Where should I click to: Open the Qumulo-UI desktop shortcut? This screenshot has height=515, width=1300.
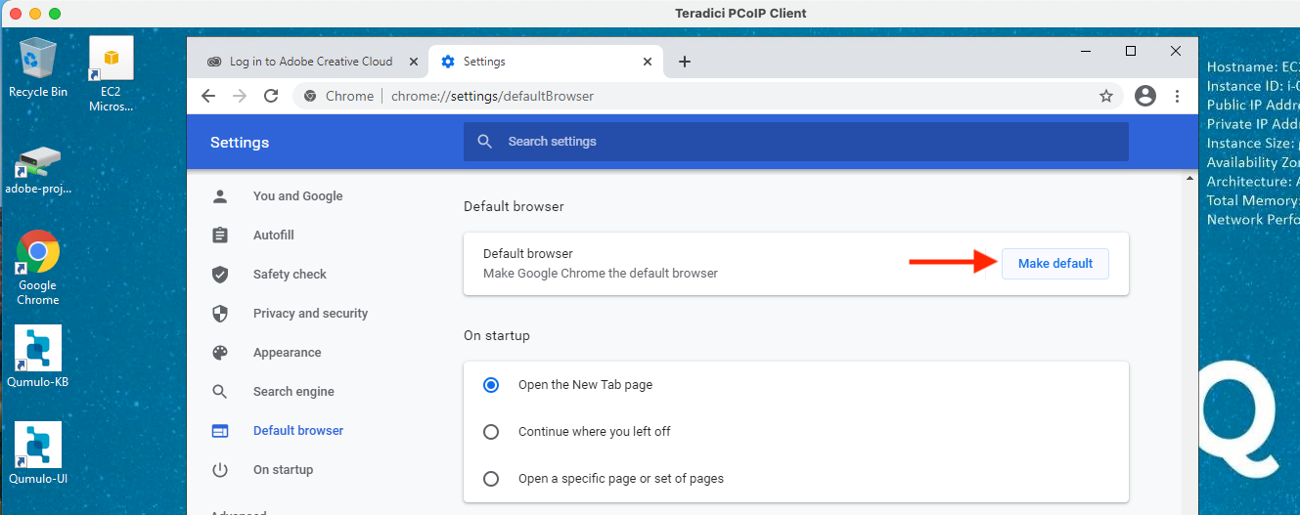(x=37, y=453)
